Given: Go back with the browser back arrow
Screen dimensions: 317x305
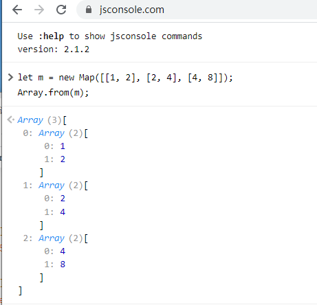Looking at the screenshot, I should point(17,10).
